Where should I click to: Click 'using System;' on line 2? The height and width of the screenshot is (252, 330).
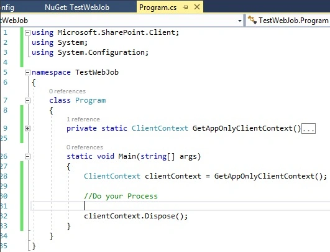[x=60, y=42]
